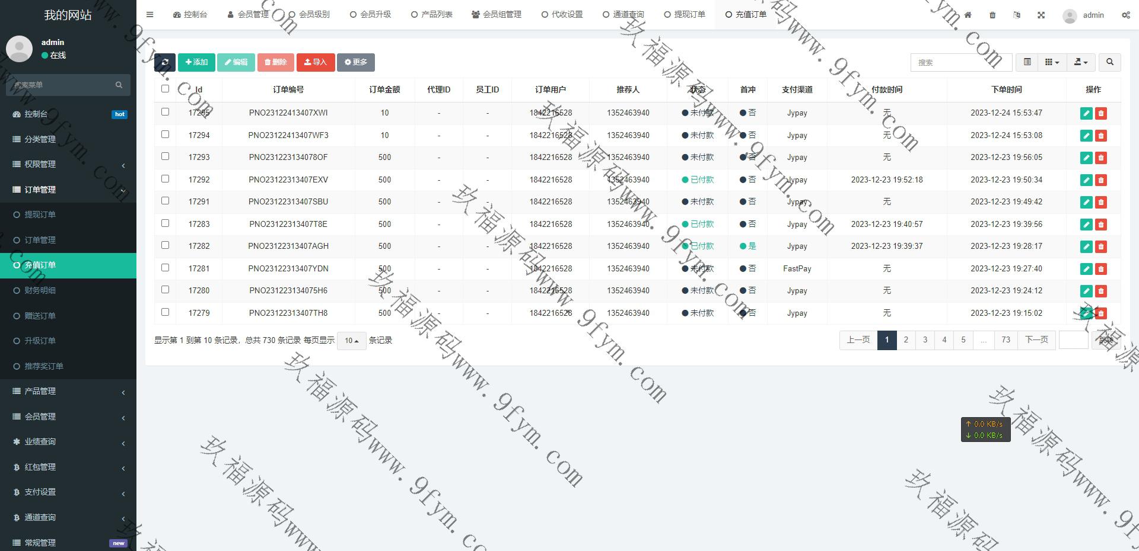Click the green edit icon for order 17295

[1086, 113]
